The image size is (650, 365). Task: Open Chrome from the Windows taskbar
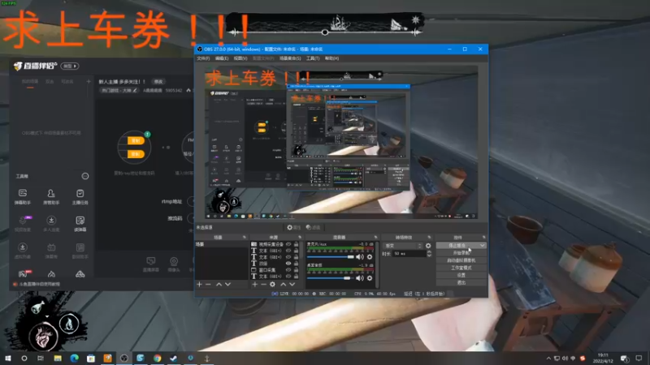[x=157, y=358]
